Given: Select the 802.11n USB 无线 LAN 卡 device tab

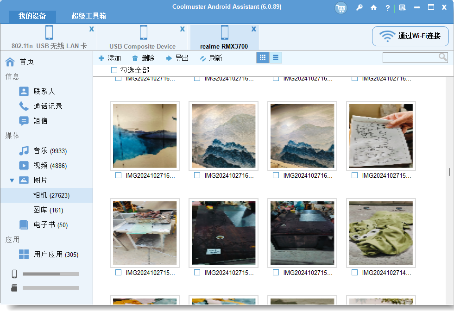Looking at the screenshot, I should (x=49, y=38).
